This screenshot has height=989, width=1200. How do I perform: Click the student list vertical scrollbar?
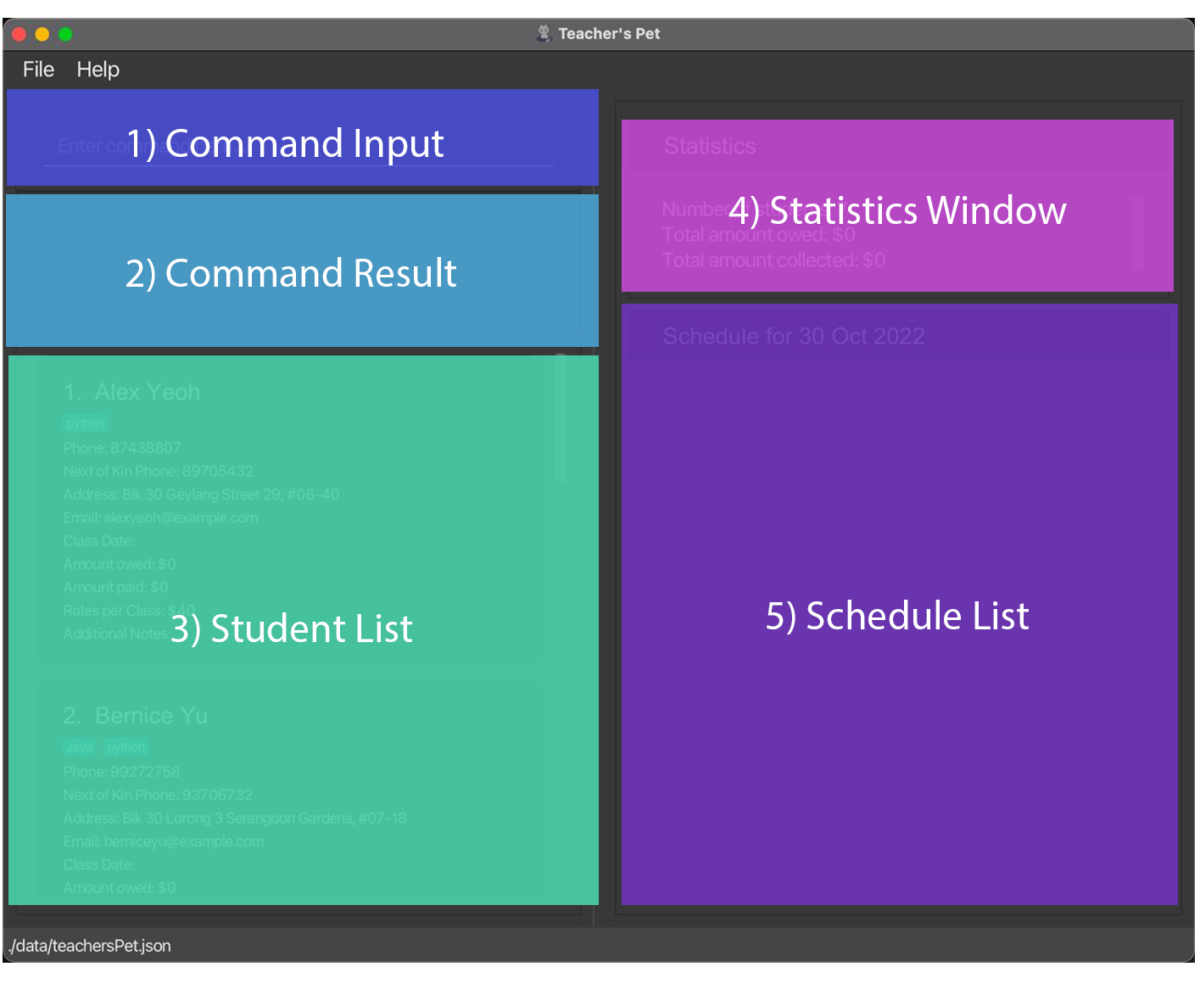point(561,419)
